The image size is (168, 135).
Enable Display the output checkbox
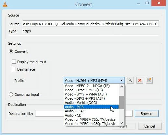coord(14,62)
